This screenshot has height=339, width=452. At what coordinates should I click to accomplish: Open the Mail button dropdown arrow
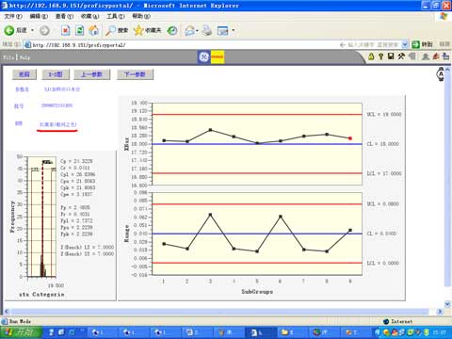click(x=197, y=30)
